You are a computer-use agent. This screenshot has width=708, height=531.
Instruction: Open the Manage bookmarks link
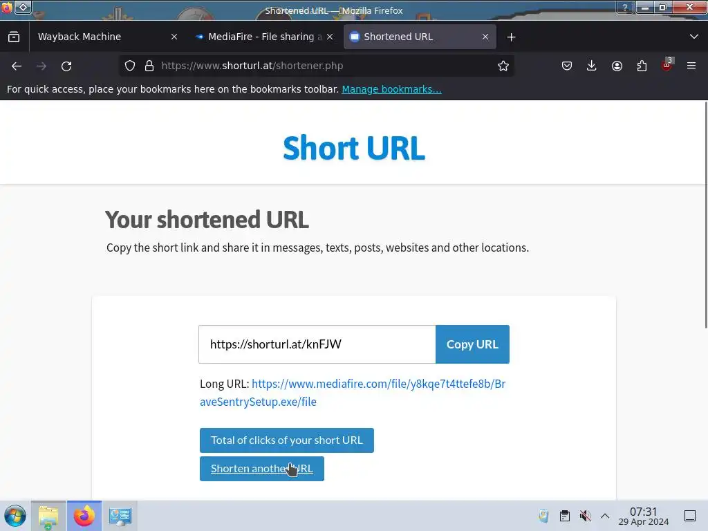click(391, 89)
